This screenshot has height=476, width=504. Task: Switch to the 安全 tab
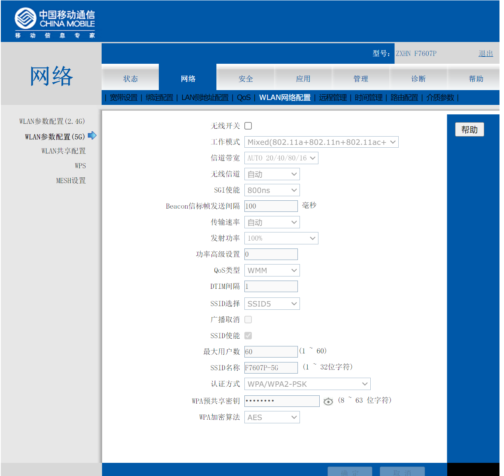point(246,79)
